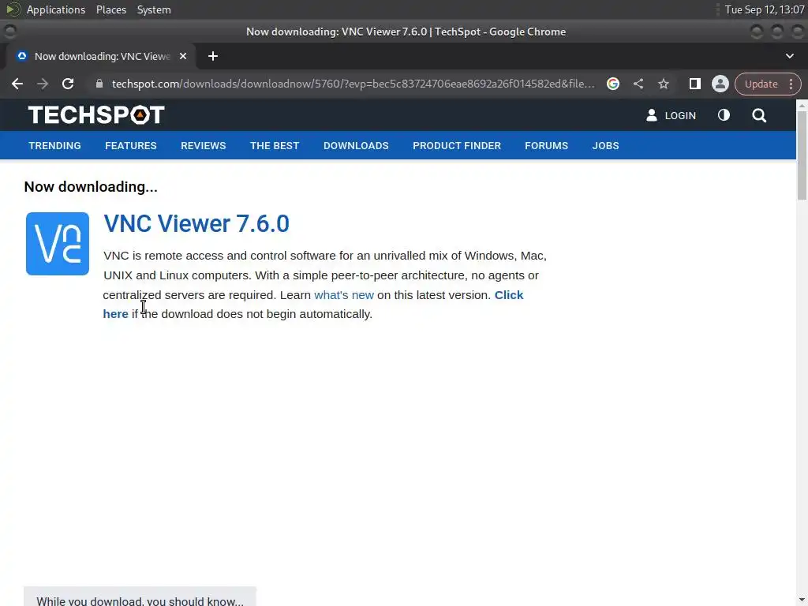
Task: Open the REVIEWS nav item
Action: tap(203, 146)
